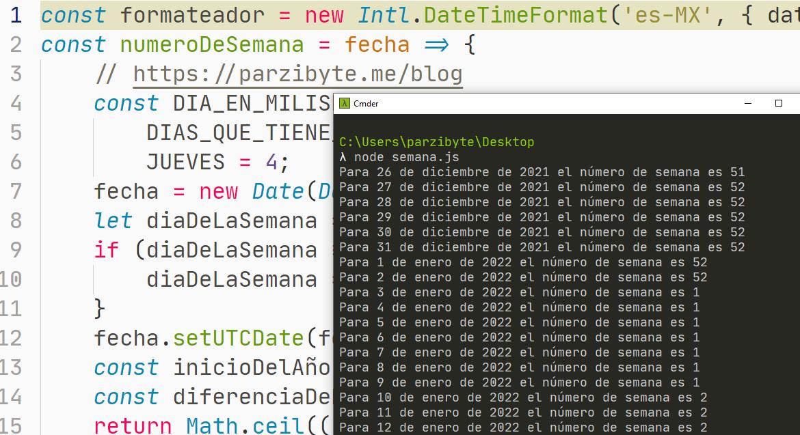The height and width of the screenshot is (435, 800).
Task: Click the 'node semana.js' command line
Action: [399, 157]
